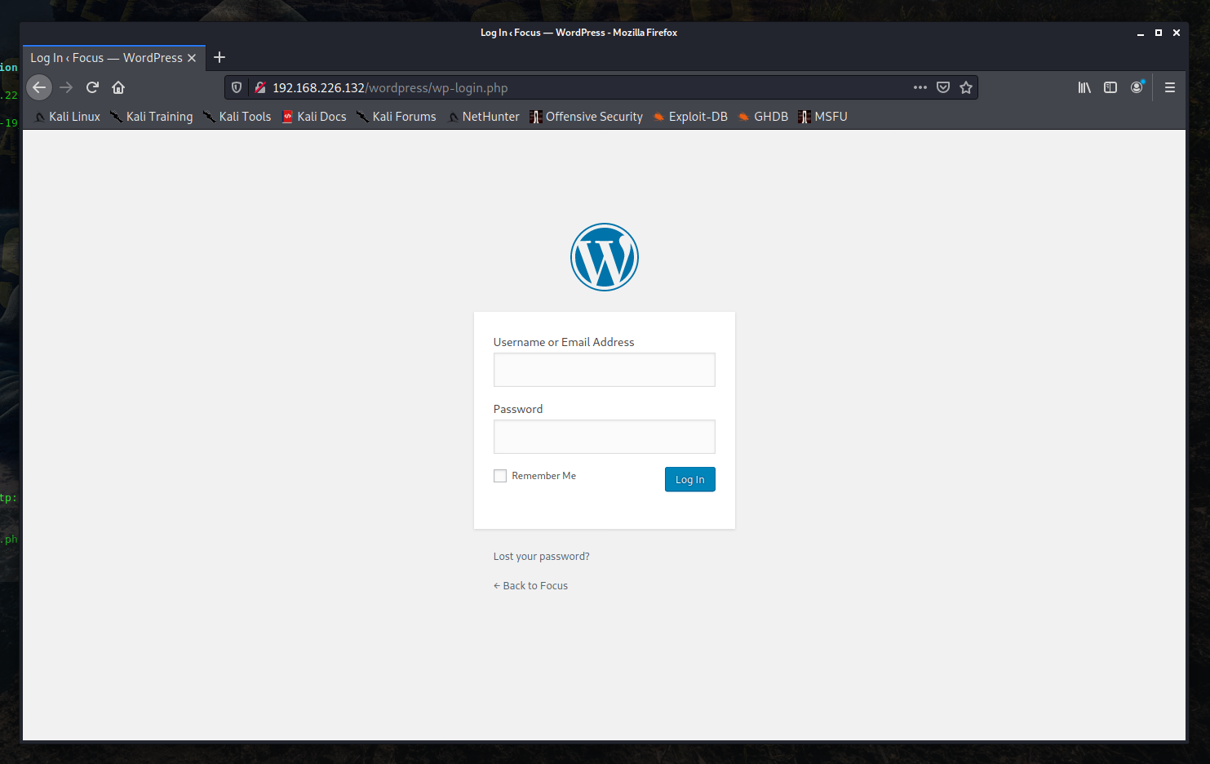Open the Library panel
This screenshot has width=1210, height=764.
pos(1084,87)
